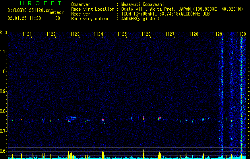Click the 1126 time axis label
Image resolution: width=250 pixels, height=159 pixels.
pos(146,34)
